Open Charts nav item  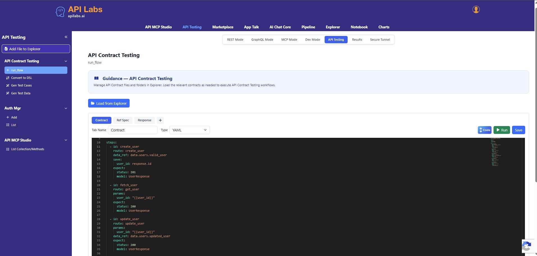[384, 27]
